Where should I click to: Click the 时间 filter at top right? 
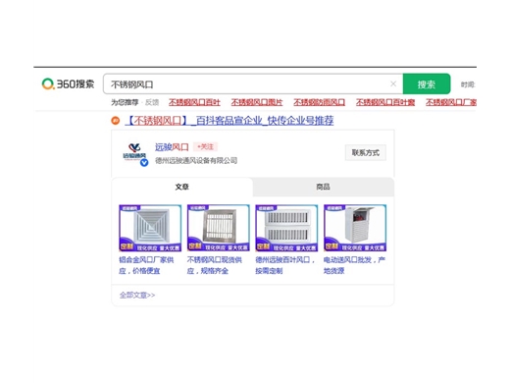468,84
